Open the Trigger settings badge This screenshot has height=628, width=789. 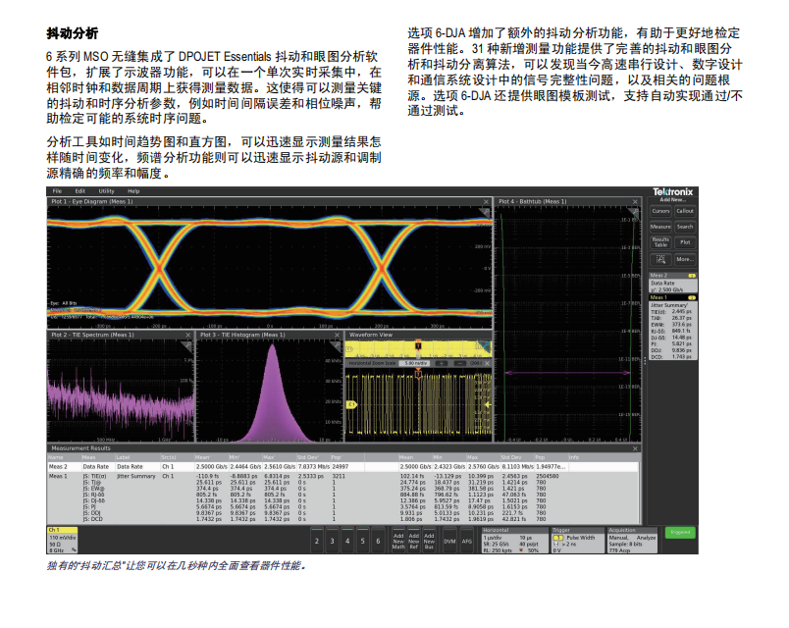pyautogui.click(x=577, y=541)
